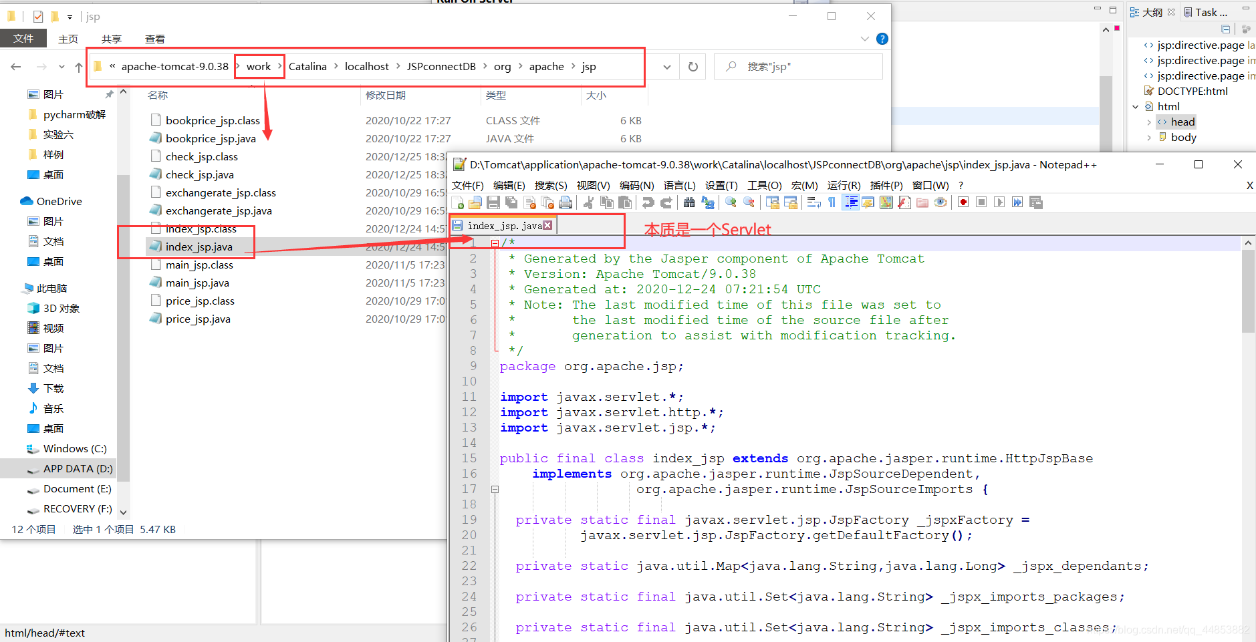Toggle the monitoring eye icon
The height and width of the screenshot is (642, 1256).
click(x=940, y=202)
